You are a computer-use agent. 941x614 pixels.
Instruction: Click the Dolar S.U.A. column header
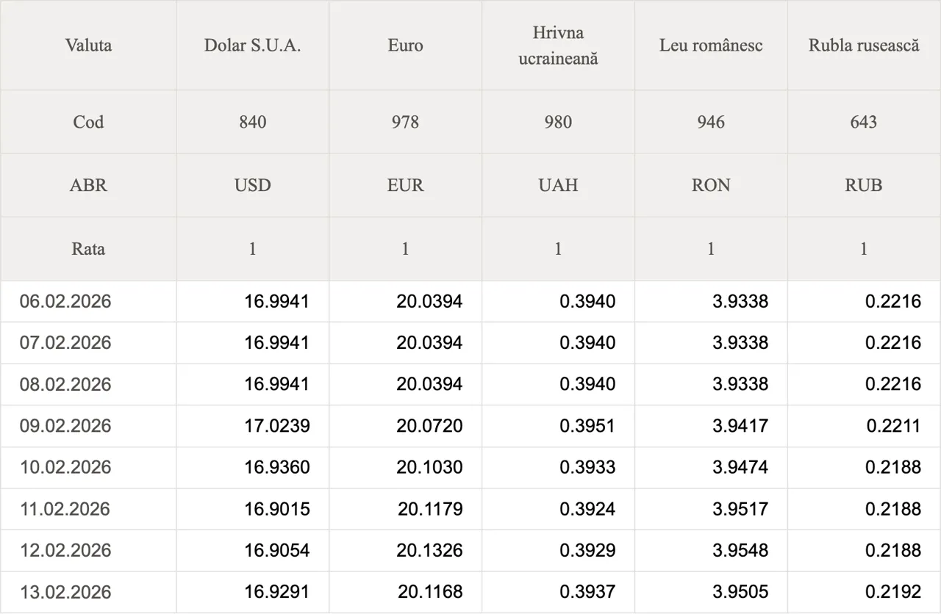pyautogui.click(x=252, y=46)
